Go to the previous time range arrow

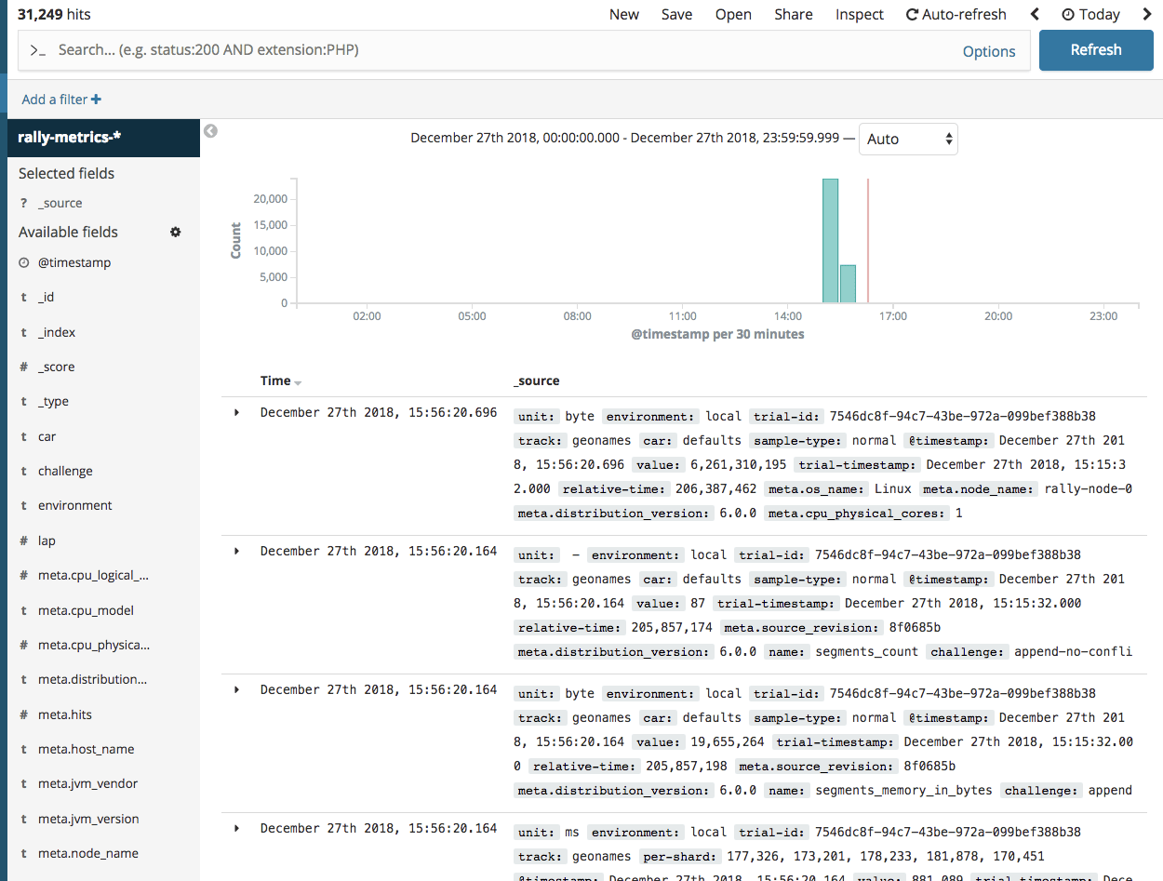1035,14
